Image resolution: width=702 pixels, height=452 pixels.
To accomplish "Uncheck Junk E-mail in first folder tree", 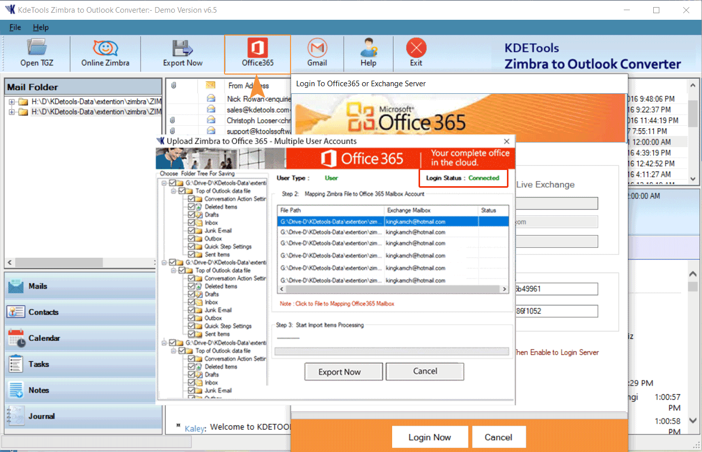I will (x=192, y=230).
